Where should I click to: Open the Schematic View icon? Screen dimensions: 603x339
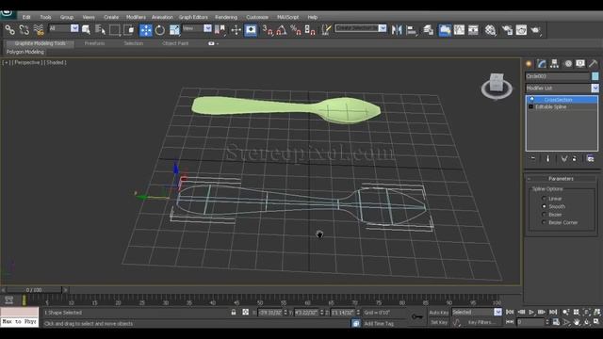click(473, 29)
